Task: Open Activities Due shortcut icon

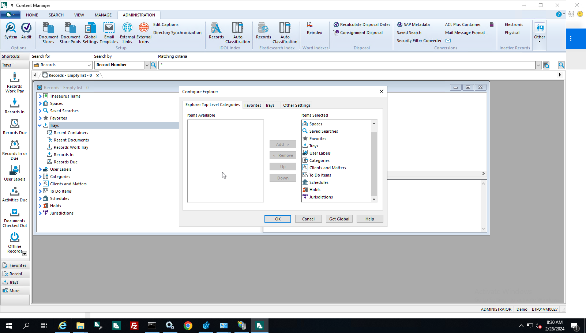Action: pyautogui.click(x=15, y=194)
